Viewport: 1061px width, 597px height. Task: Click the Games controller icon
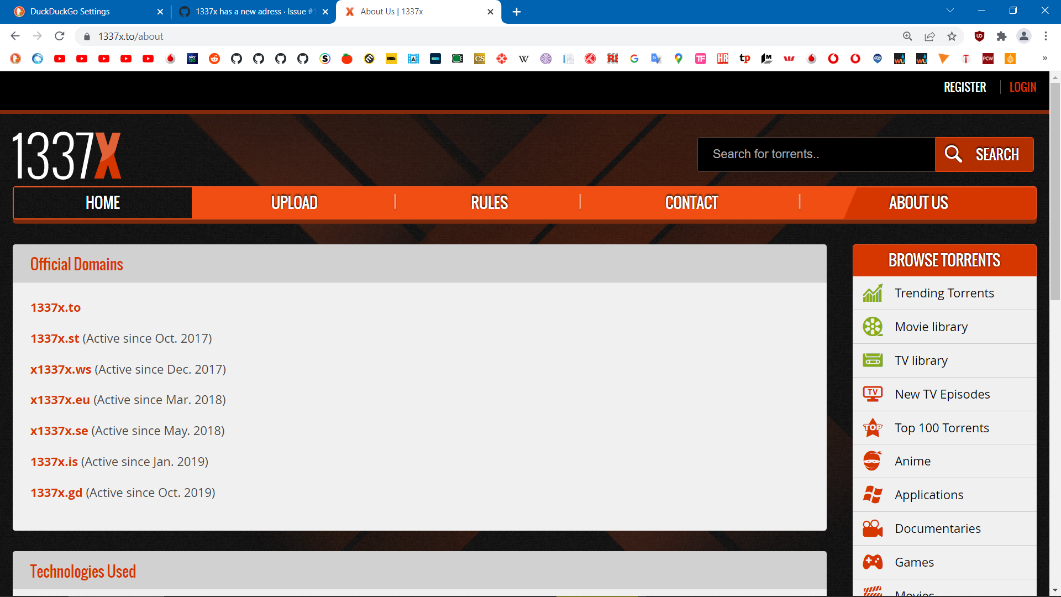873,562
